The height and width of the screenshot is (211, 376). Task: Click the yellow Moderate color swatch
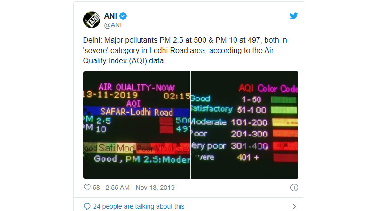[x=285, y=122]
